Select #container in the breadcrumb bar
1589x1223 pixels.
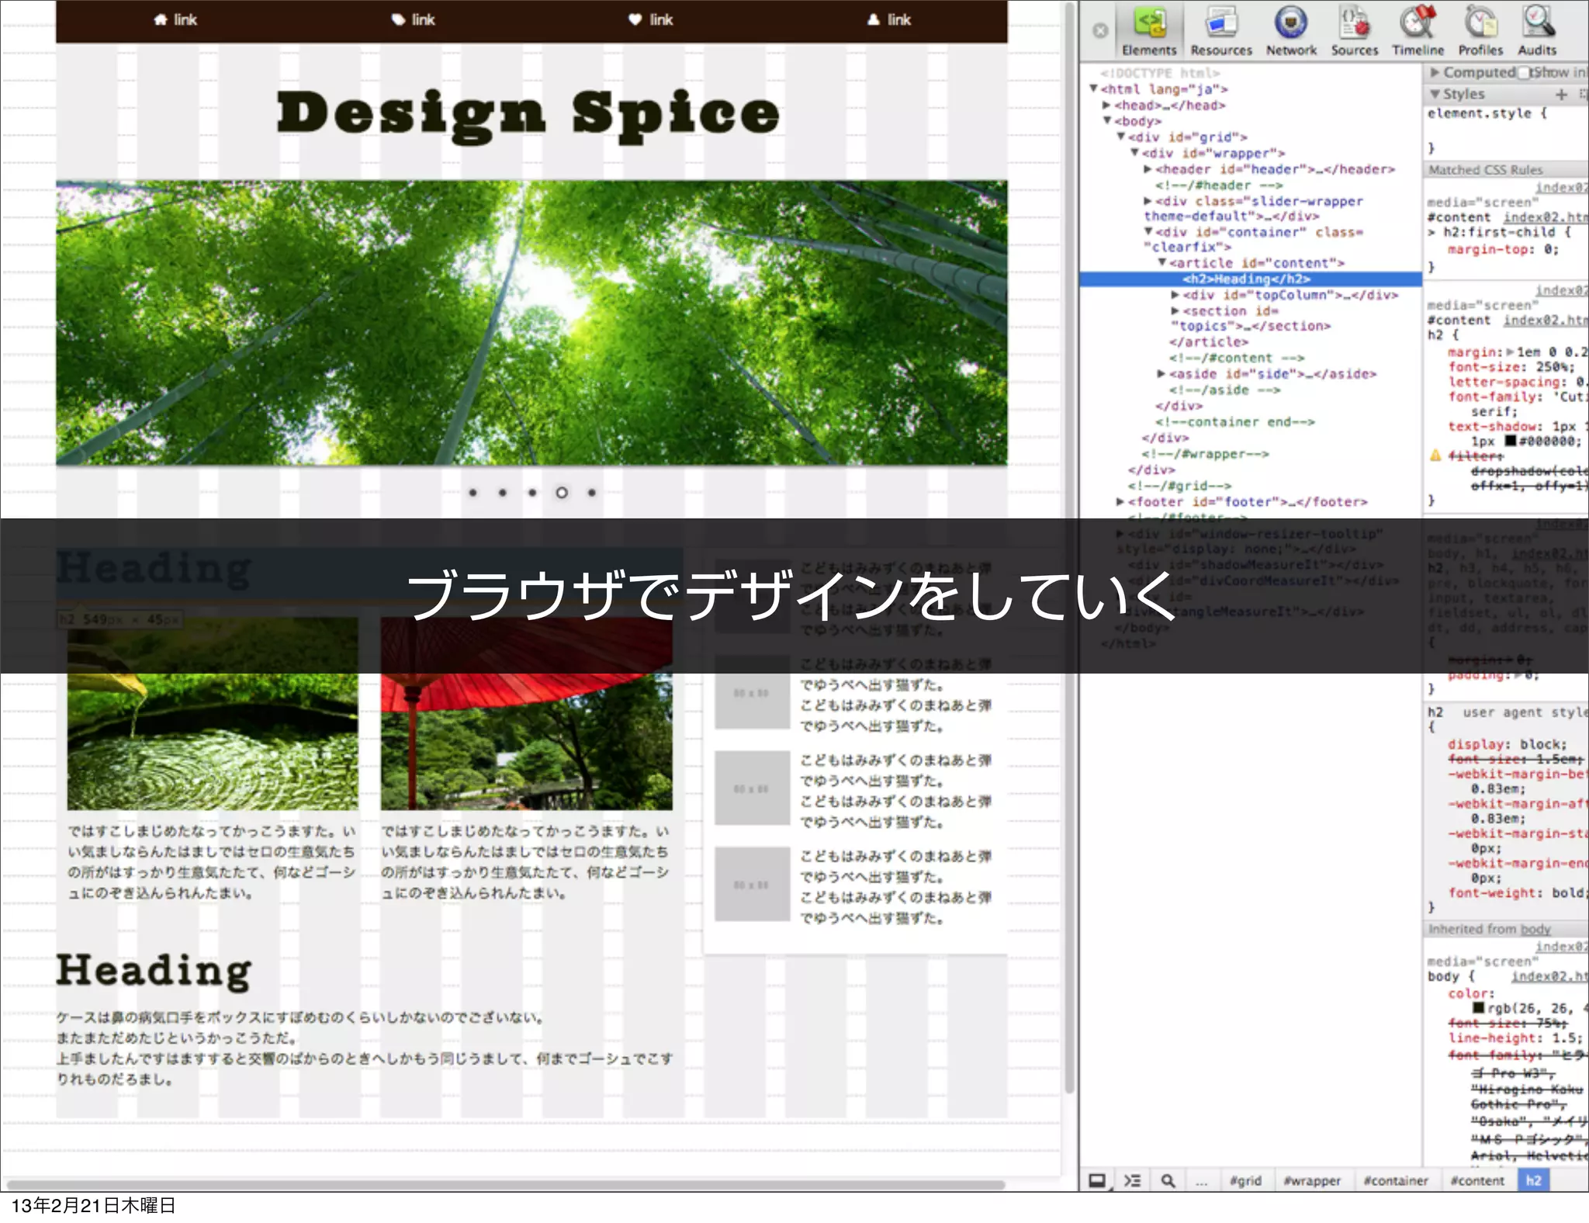tap(1396, 1180)
